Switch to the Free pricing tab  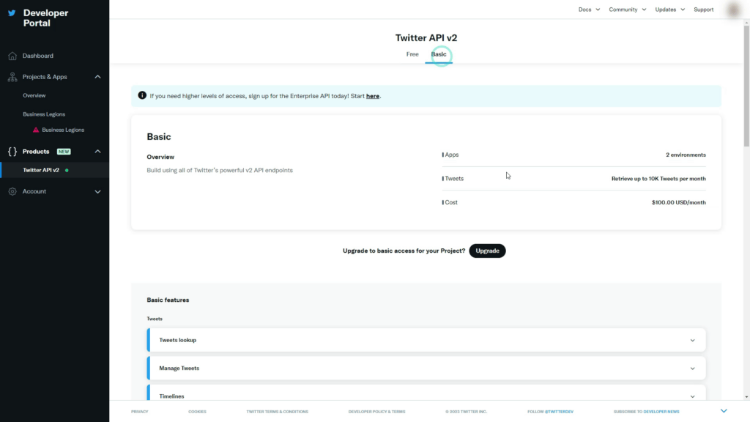click(412, 53)
